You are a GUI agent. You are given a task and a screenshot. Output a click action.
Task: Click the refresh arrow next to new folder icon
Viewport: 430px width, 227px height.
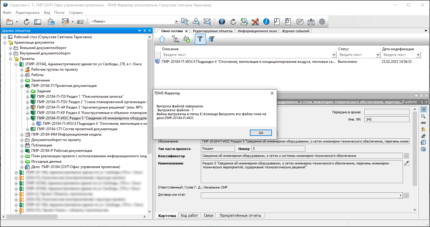point(26,22)
